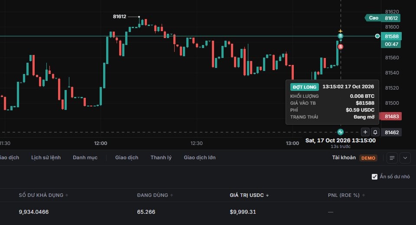Collapse the bottom panel with chevron
The height and width of the screenshot is (225, 416).
click(405, 158)
